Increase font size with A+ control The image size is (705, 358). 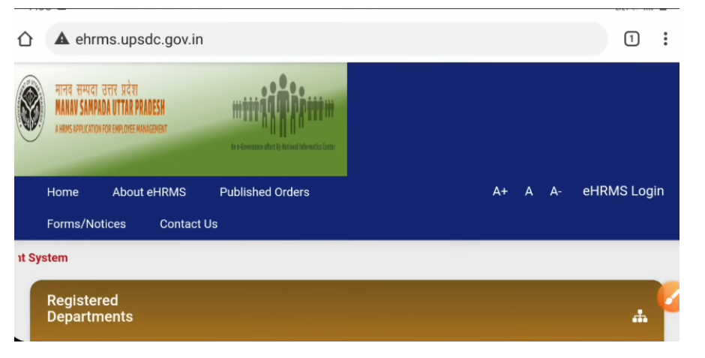499,192
